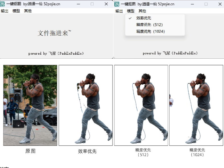The width and height of the screenshot is (224, 168).
Task: Open the 其他 menu in the left window
Action: pos(28,11)
